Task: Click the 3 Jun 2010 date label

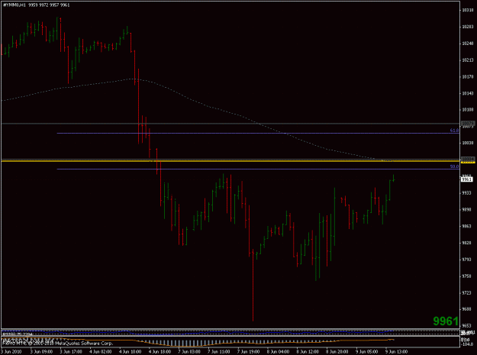Action: (11, 352)
